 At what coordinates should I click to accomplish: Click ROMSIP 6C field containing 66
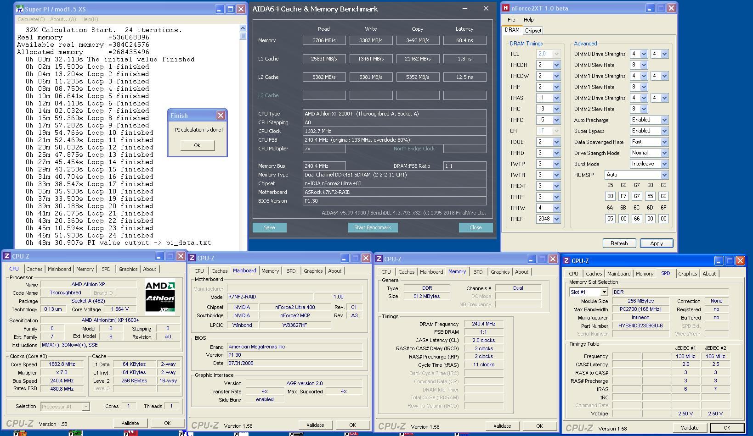pos(637,219)
